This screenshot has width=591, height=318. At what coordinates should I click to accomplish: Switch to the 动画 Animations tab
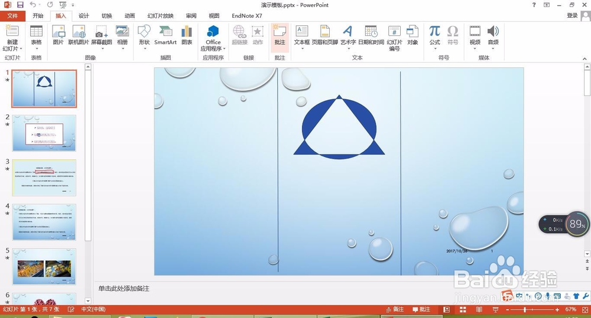click(129, 16)
